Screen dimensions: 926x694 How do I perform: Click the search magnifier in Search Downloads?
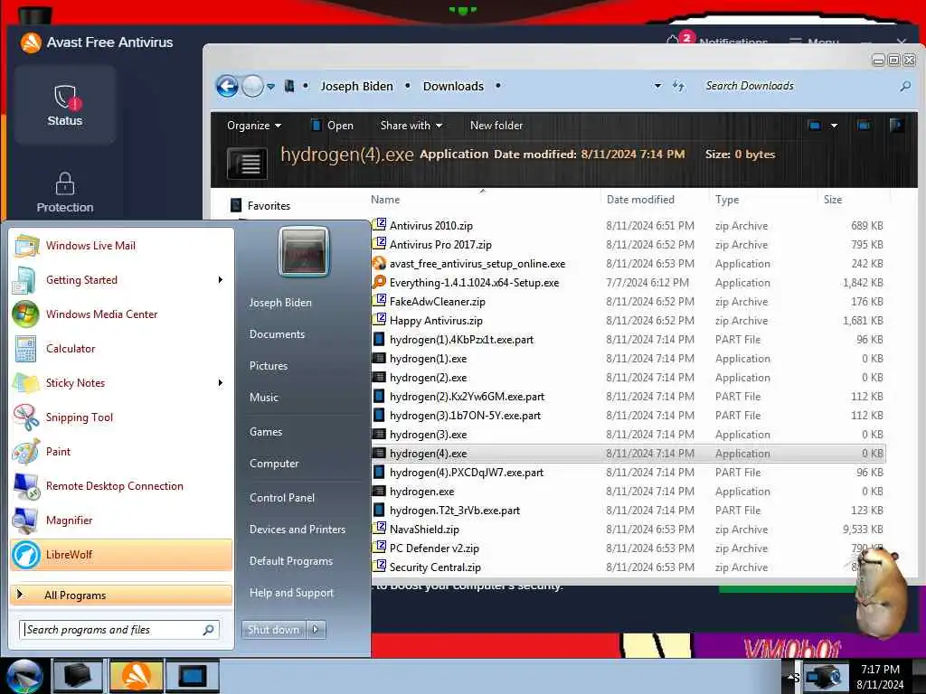(x=904, y=86)
